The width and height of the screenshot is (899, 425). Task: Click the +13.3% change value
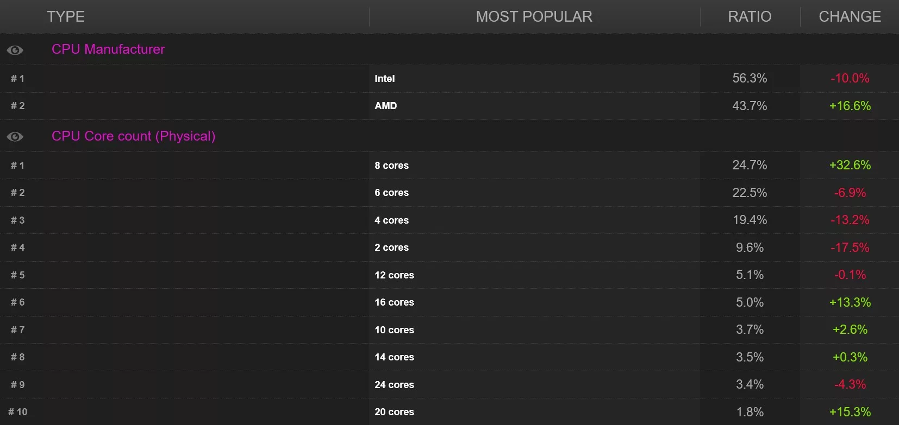point(850,302)
